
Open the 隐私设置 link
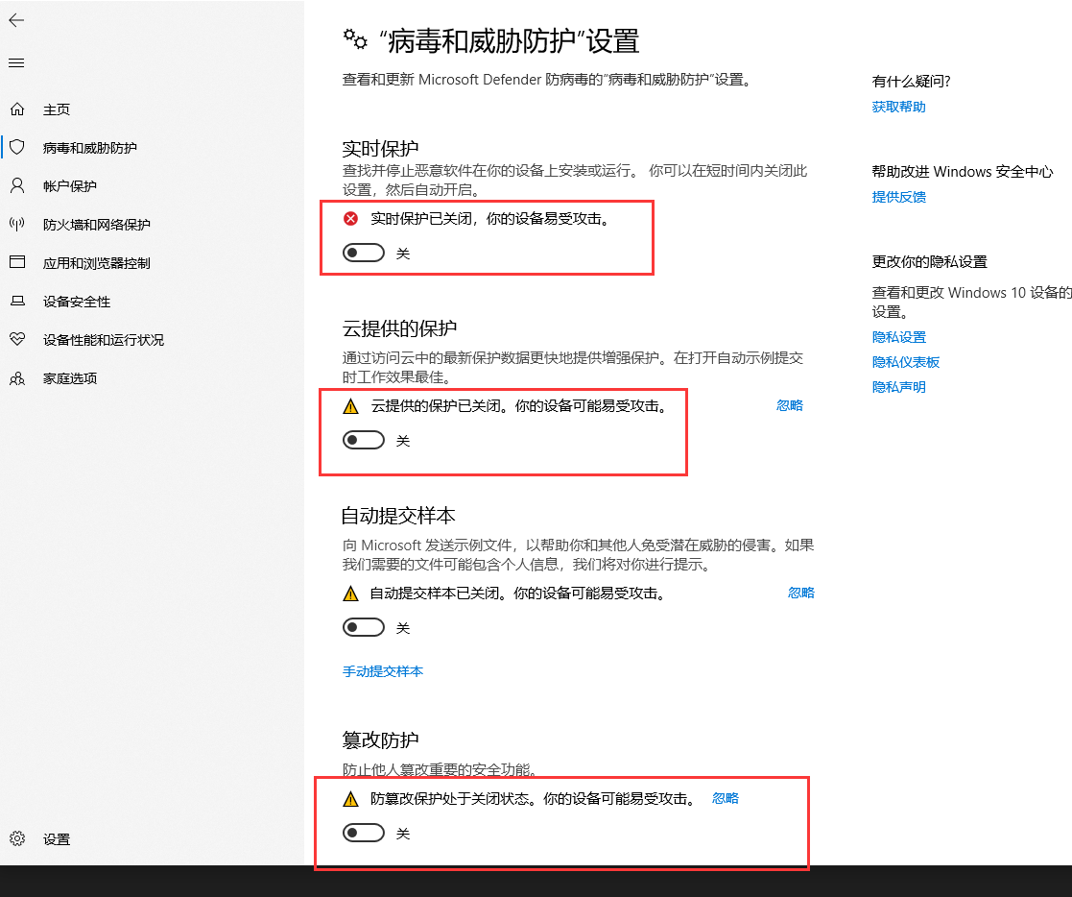pyautogui.click(x=899, y=337)
